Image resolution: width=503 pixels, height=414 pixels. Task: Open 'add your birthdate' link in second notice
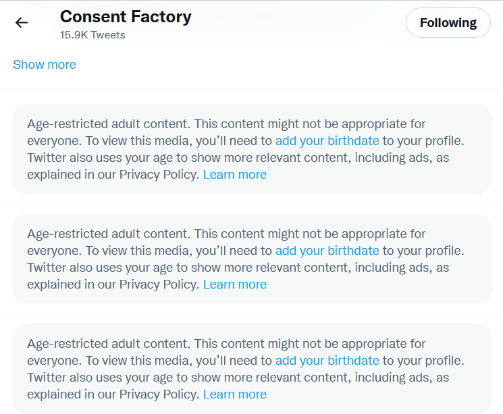click(327, 251)
